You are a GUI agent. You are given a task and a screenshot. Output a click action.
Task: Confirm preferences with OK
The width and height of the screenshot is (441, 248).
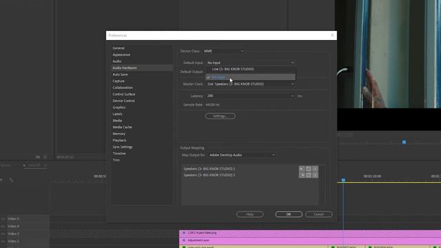coord(289,214)
